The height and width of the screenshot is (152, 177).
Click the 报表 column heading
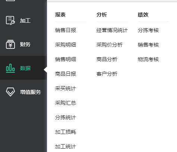pyautogui.click(x=60, y=15)
